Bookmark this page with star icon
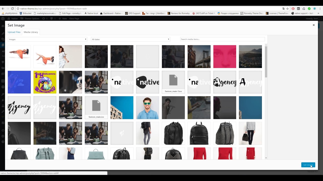The image size is (323, 181). tap(287, 9)
